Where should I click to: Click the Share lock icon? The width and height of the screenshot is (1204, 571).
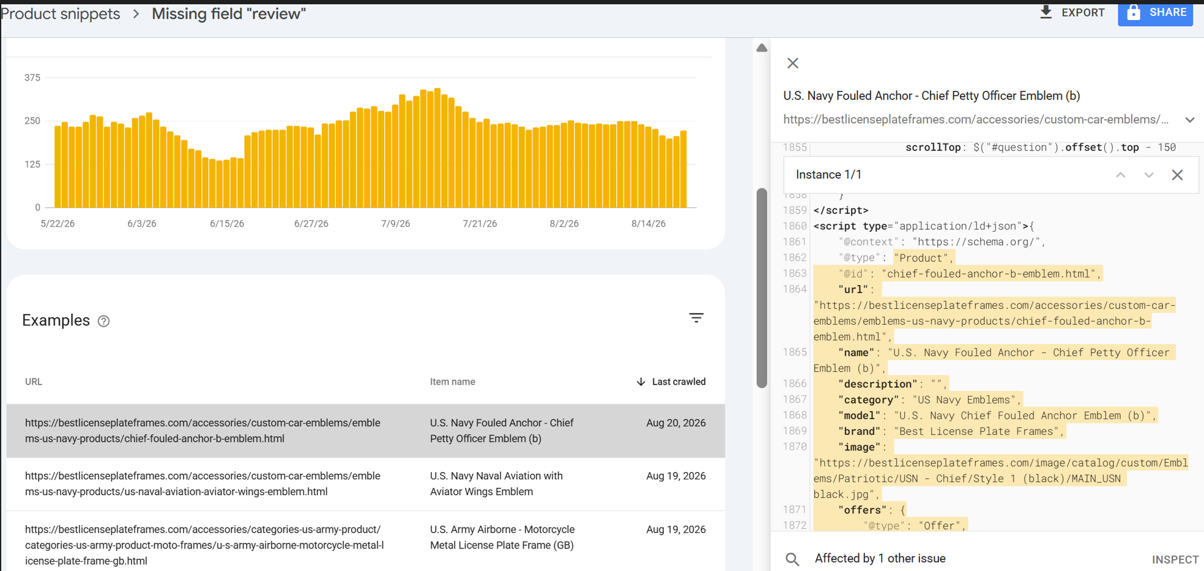[x=1134, y=12]
